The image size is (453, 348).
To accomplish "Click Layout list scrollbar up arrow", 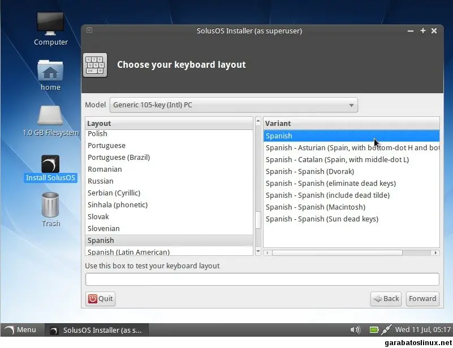I will [x=258, y=121].
